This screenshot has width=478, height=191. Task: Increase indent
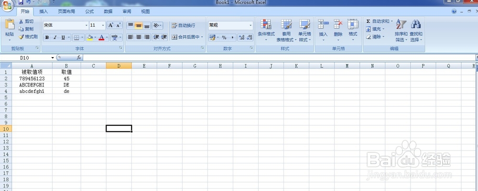pyautogui.click(x=164, y=37)
